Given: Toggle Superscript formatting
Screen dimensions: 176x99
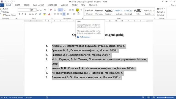Looking at the screenshot, I should point(36,14).
